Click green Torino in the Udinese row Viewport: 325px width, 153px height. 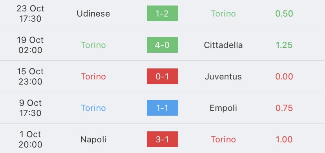[x=223, y=13]
